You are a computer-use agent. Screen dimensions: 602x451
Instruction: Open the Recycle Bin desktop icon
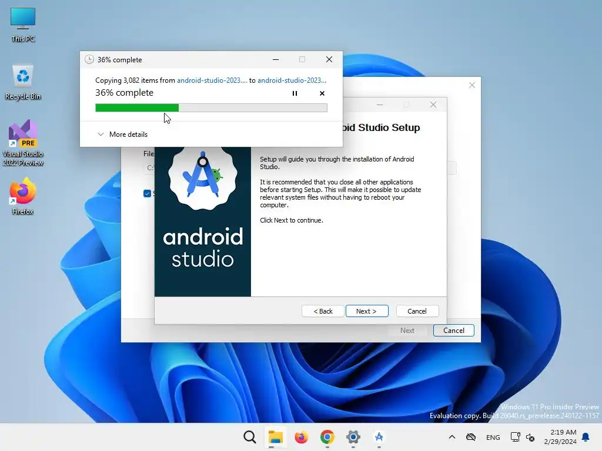pos(23,82)
